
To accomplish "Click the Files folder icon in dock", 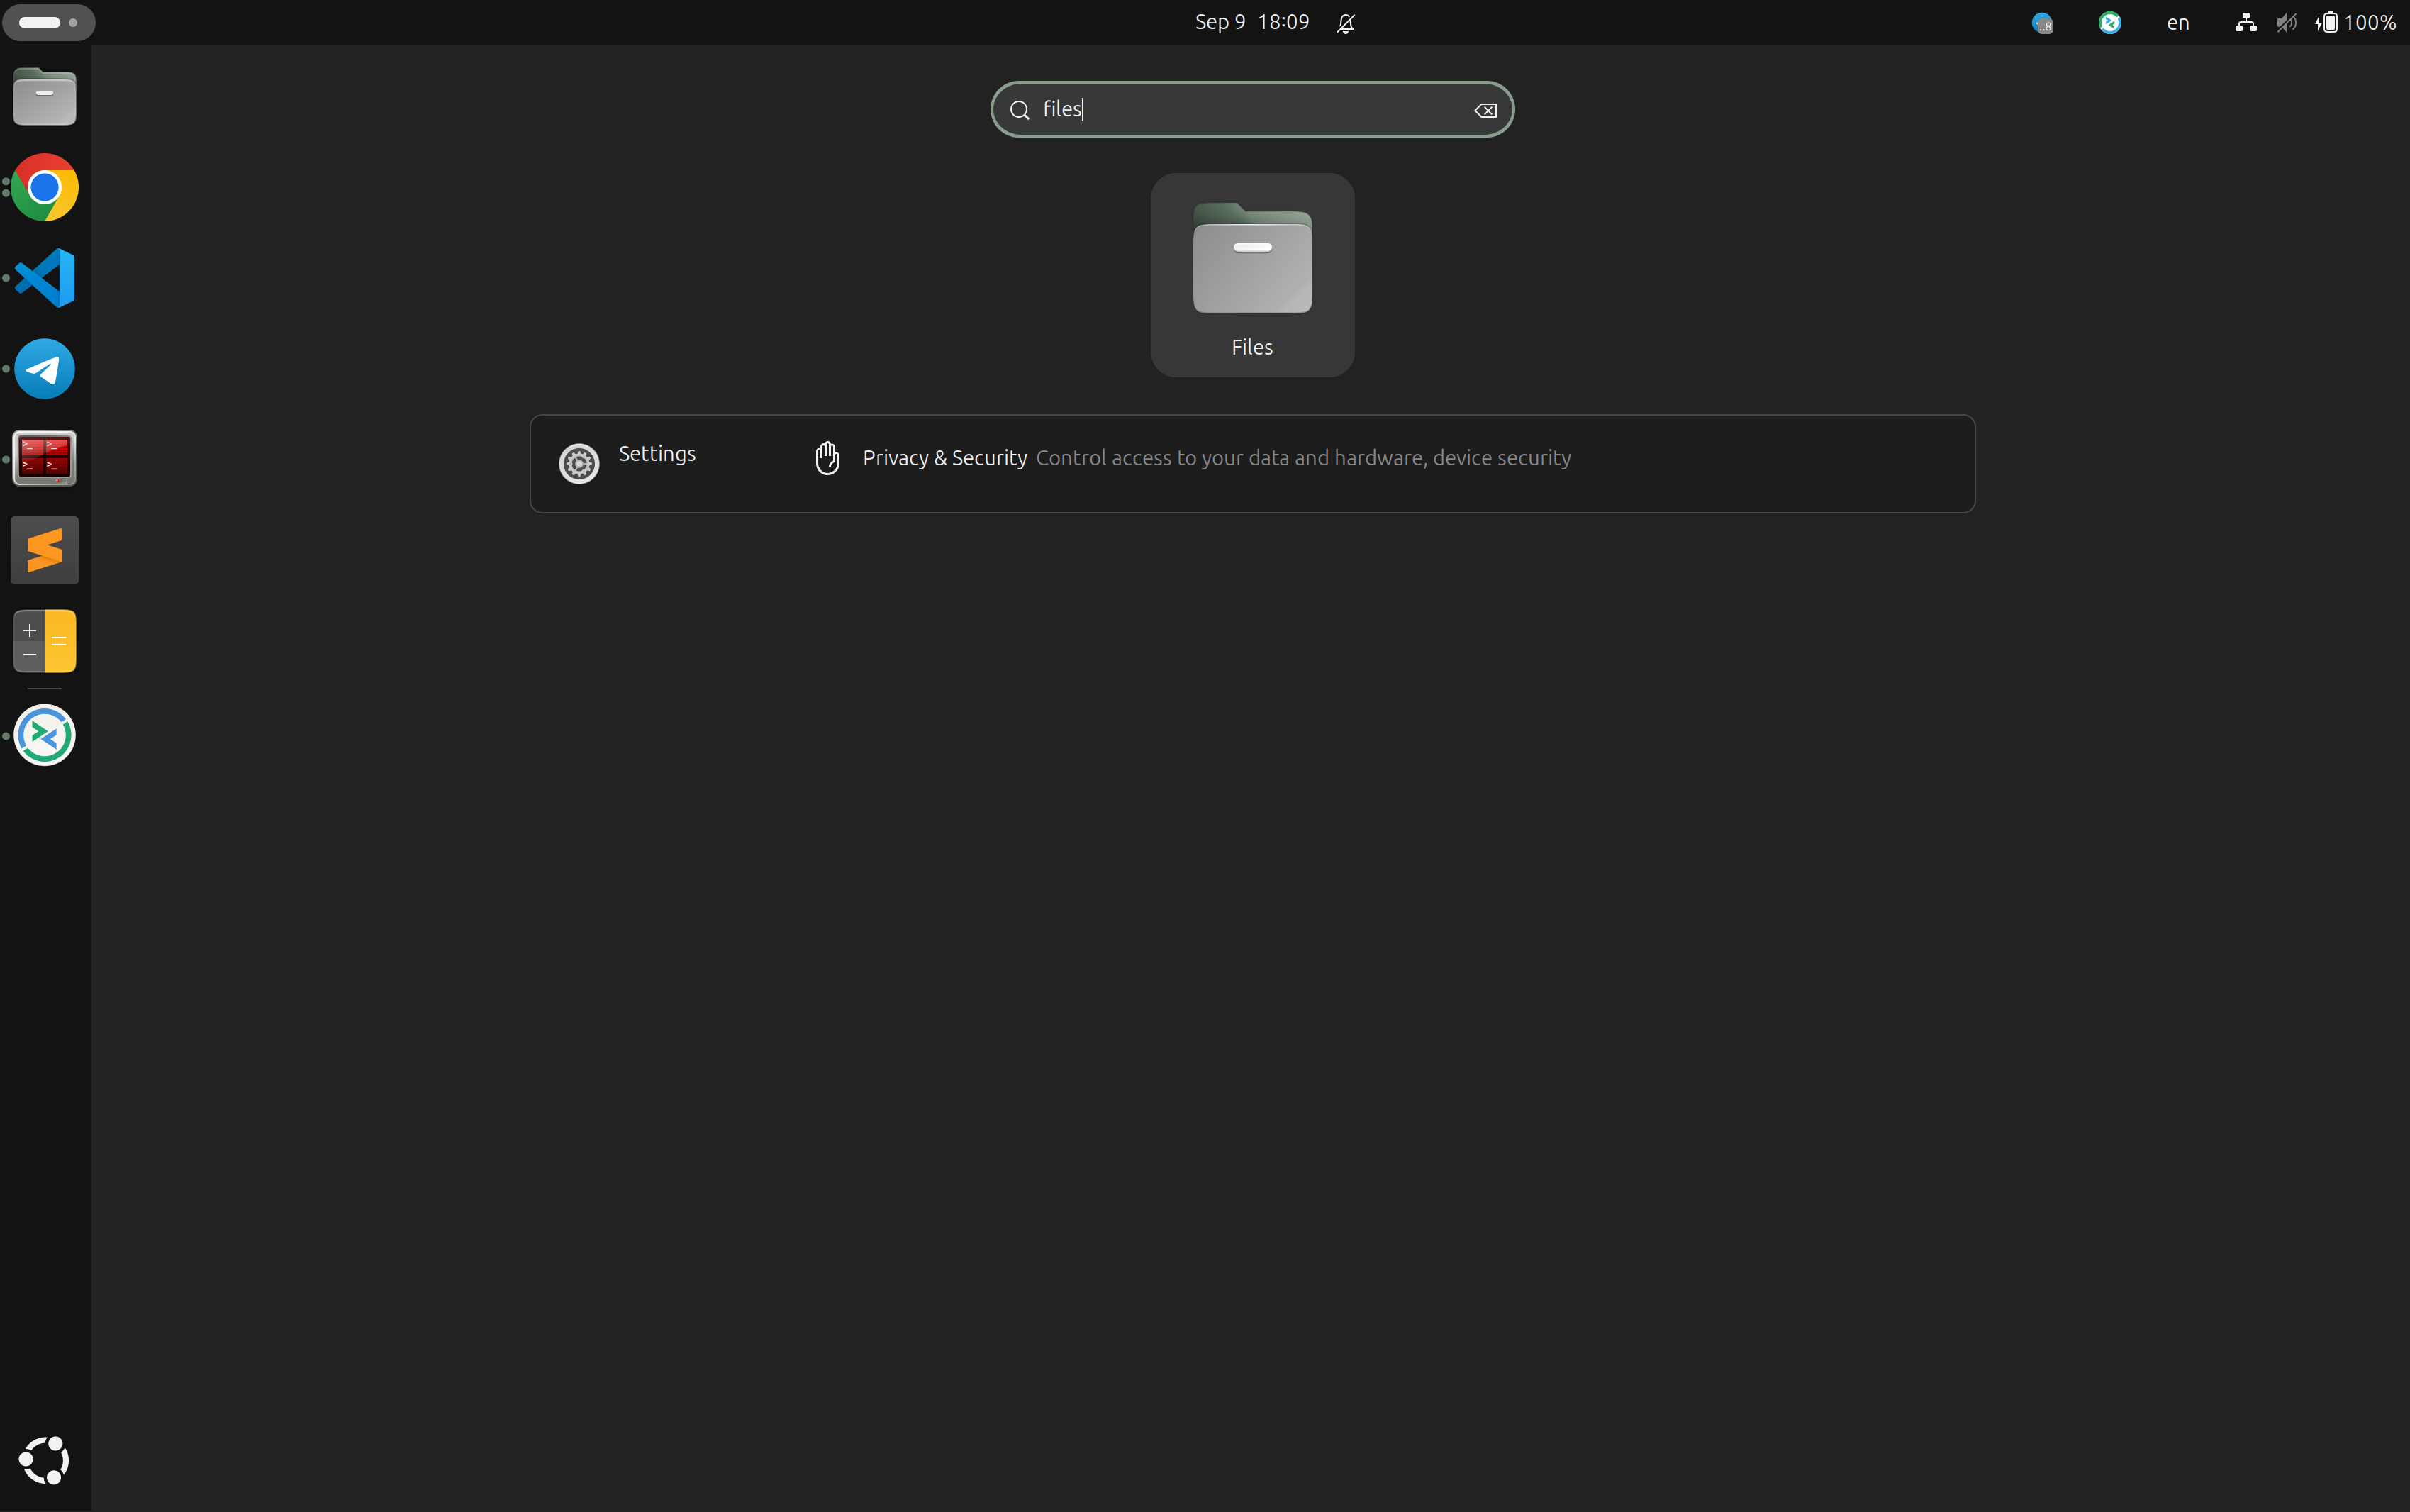I will point(45,97).
